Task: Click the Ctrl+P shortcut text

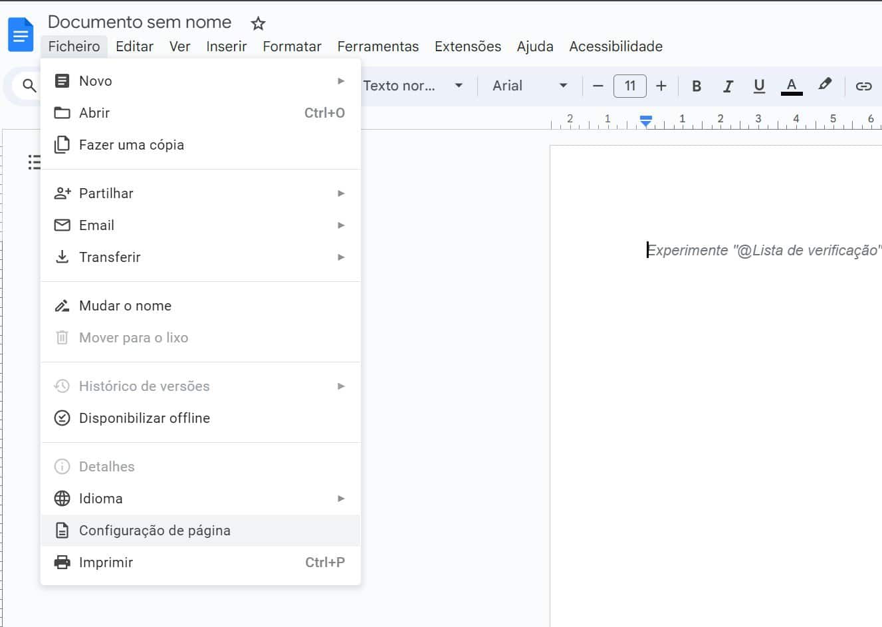Action: tap(325, 563)
